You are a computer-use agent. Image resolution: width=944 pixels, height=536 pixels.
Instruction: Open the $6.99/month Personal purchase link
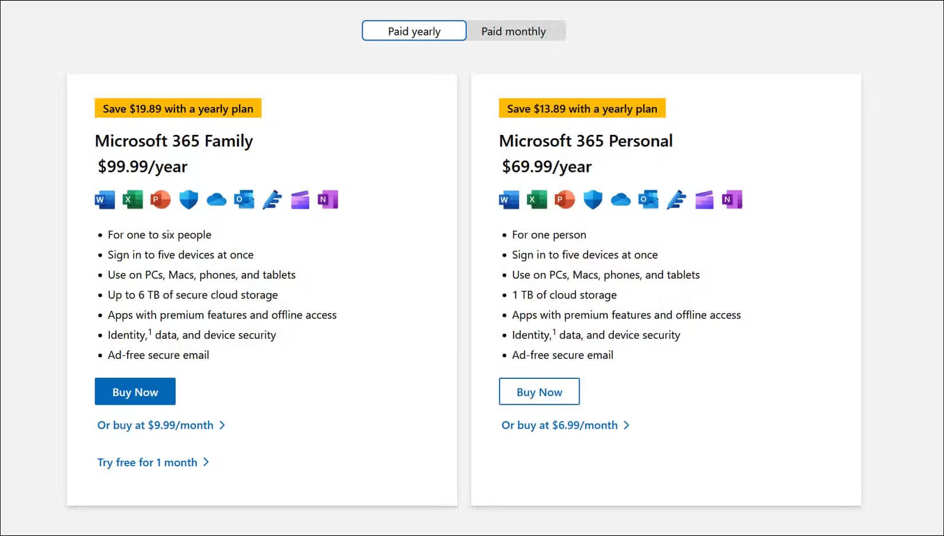(565, 425)
